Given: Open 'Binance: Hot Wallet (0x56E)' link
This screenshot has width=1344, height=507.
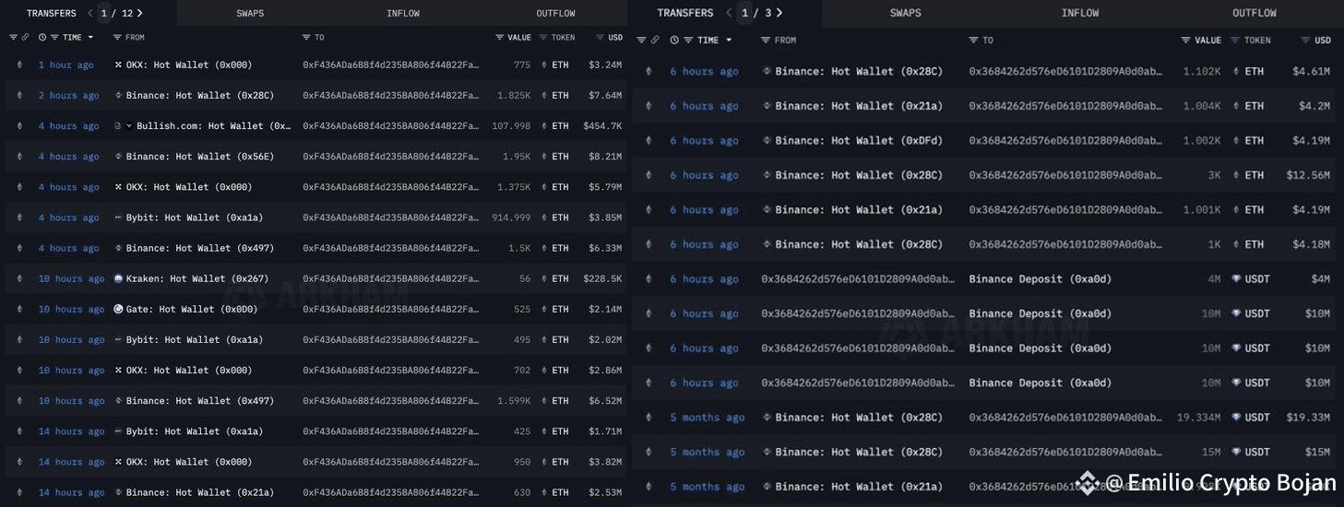Looking at the screenshot, I should [x=202, y=157].
